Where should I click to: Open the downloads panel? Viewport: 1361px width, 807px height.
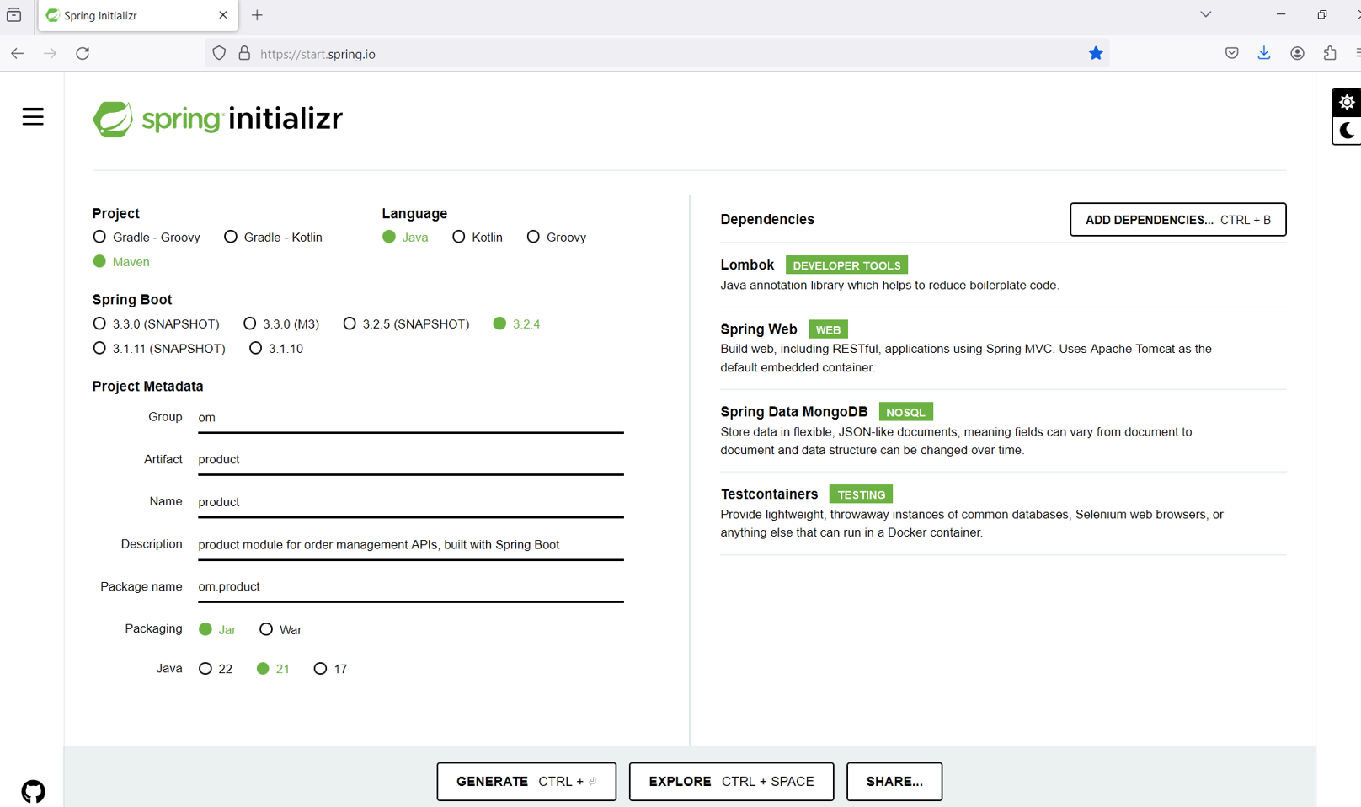1264,53
